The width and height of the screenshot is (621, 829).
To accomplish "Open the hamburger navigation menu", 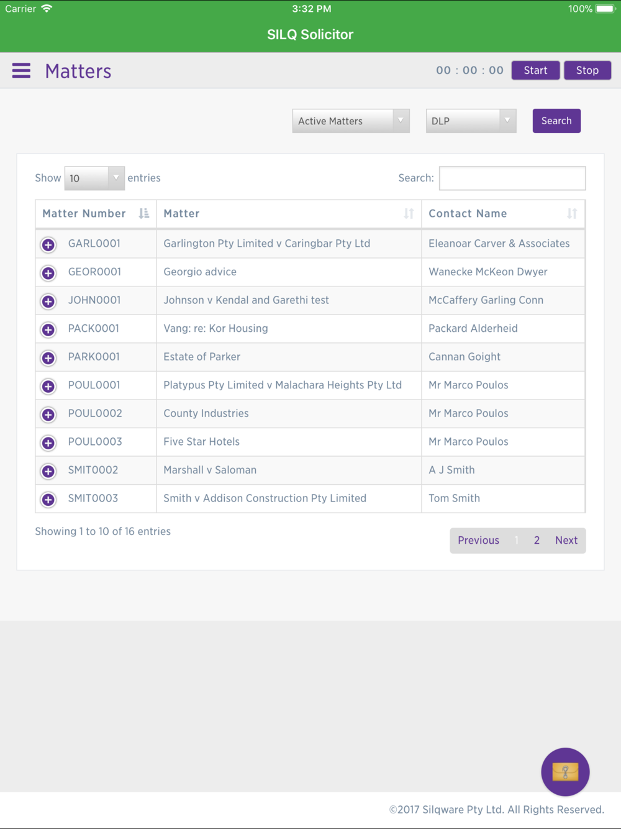I will click(x=21, y=71).
